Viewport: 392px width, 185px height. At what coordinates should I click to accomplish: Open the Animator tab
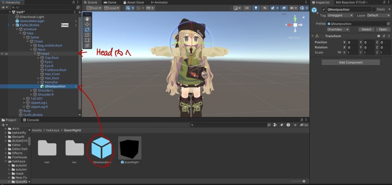click(159, 2)
